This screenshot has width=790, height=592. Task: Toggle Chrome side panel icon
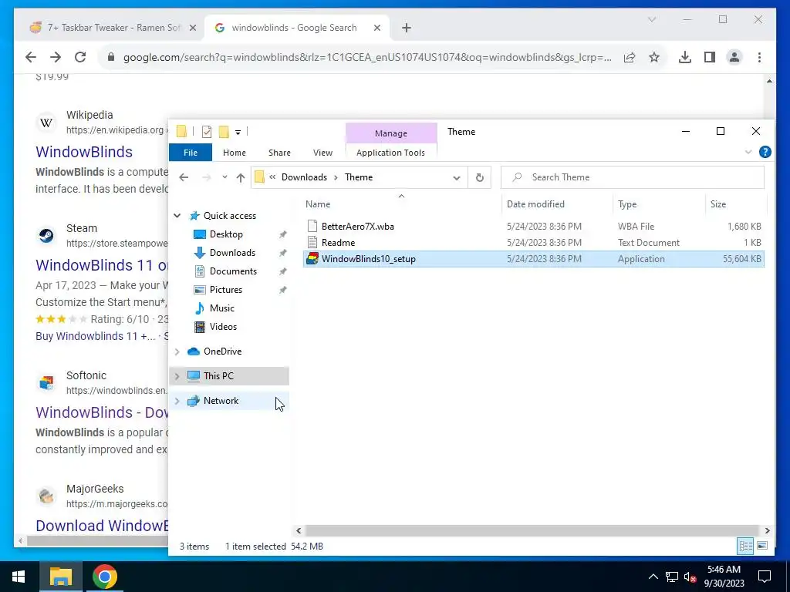(x=710, y=57)
